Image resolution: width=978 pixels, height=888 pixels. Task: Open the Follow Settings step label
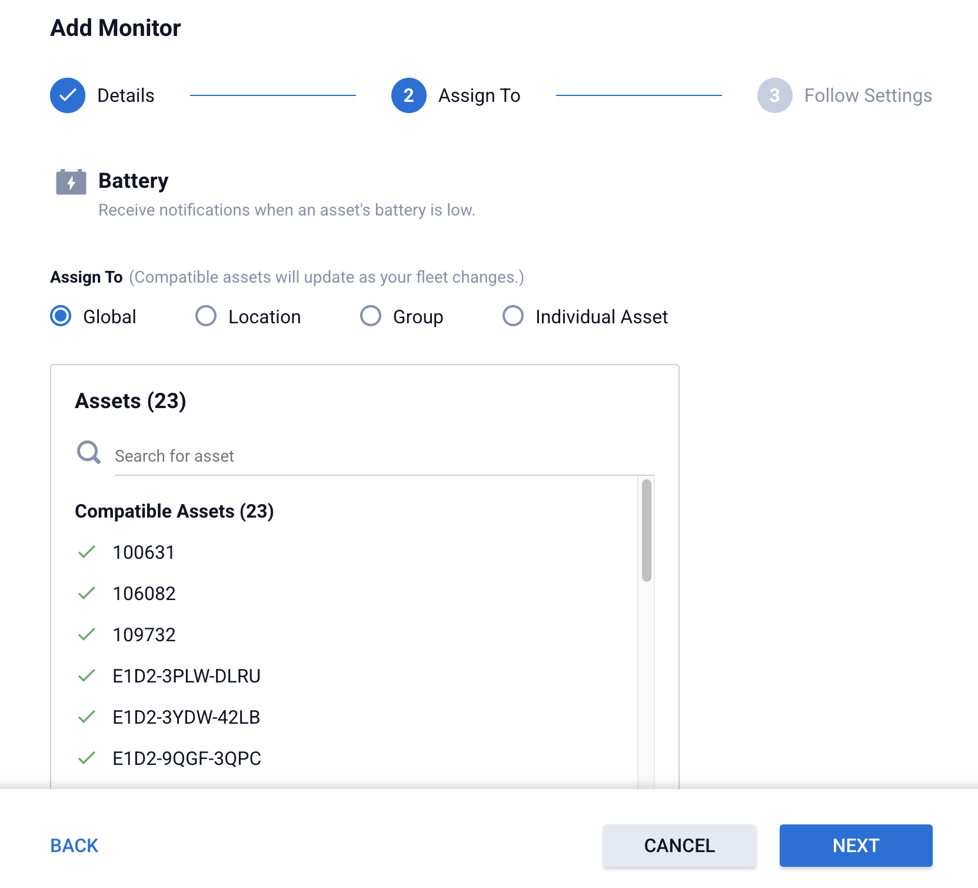click(867, 95)
